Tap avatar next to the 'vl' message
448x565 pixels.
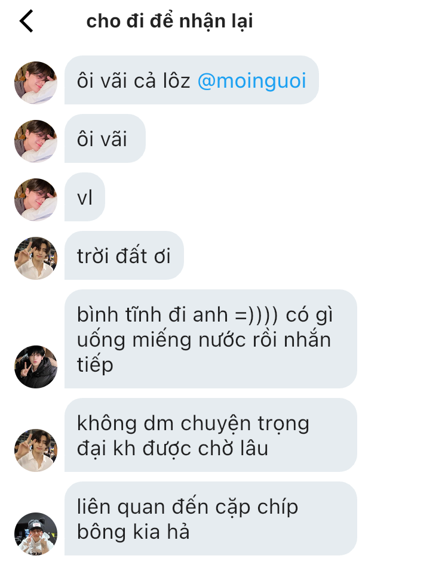coord(36,200)
